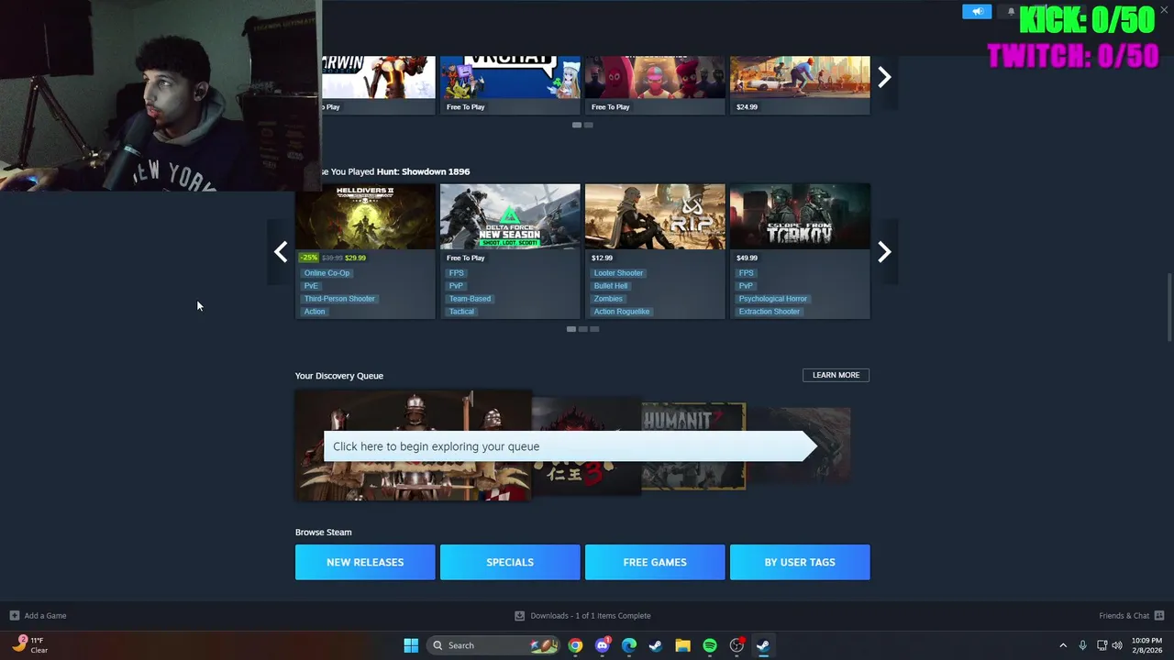Click here to begin exploring your queue
This screenshot has height=660, width=1174.
coord(569,446)
